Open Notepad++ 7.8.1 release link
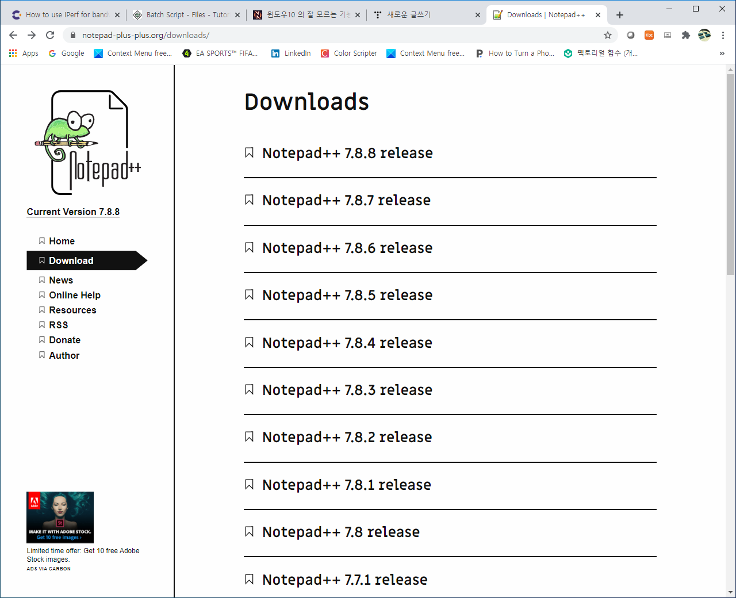Image resolution: width=736 pixels, height=598 pixels. pos(347,485)
